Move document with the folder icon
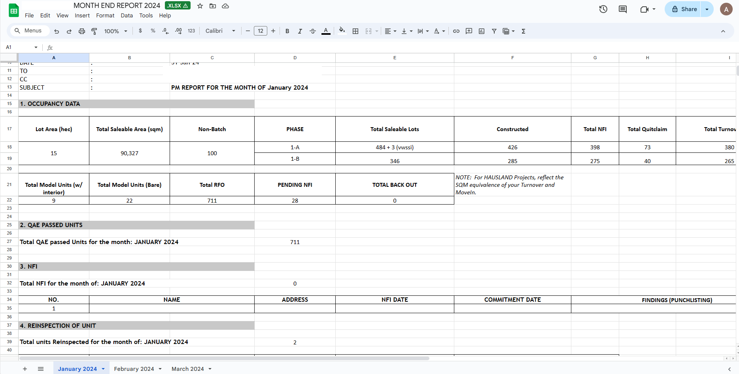This screenshot has width=739, height=374. pos(213,6)
